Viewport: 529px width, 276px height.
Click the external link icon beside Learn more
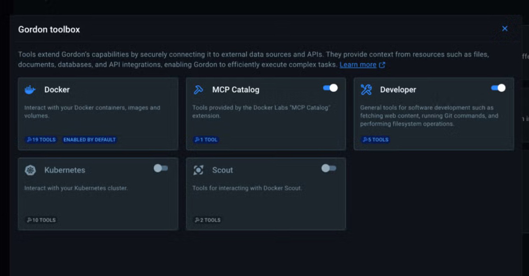382,65
